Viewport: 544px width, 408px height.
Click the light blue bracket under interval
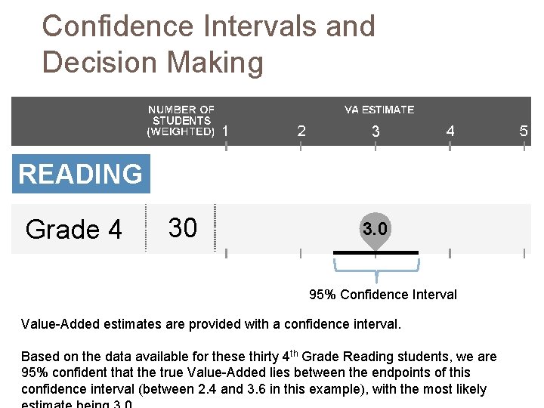[376, 270]
